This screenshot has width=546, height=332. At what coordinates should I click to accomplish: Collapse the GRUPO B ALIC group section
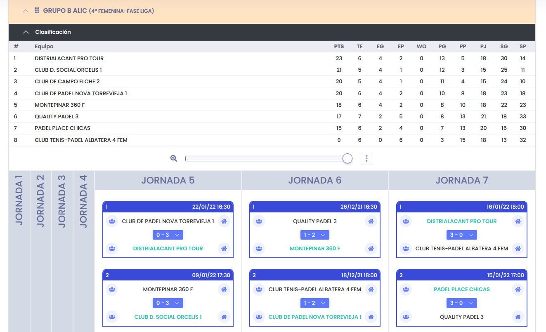pos(26,11)
